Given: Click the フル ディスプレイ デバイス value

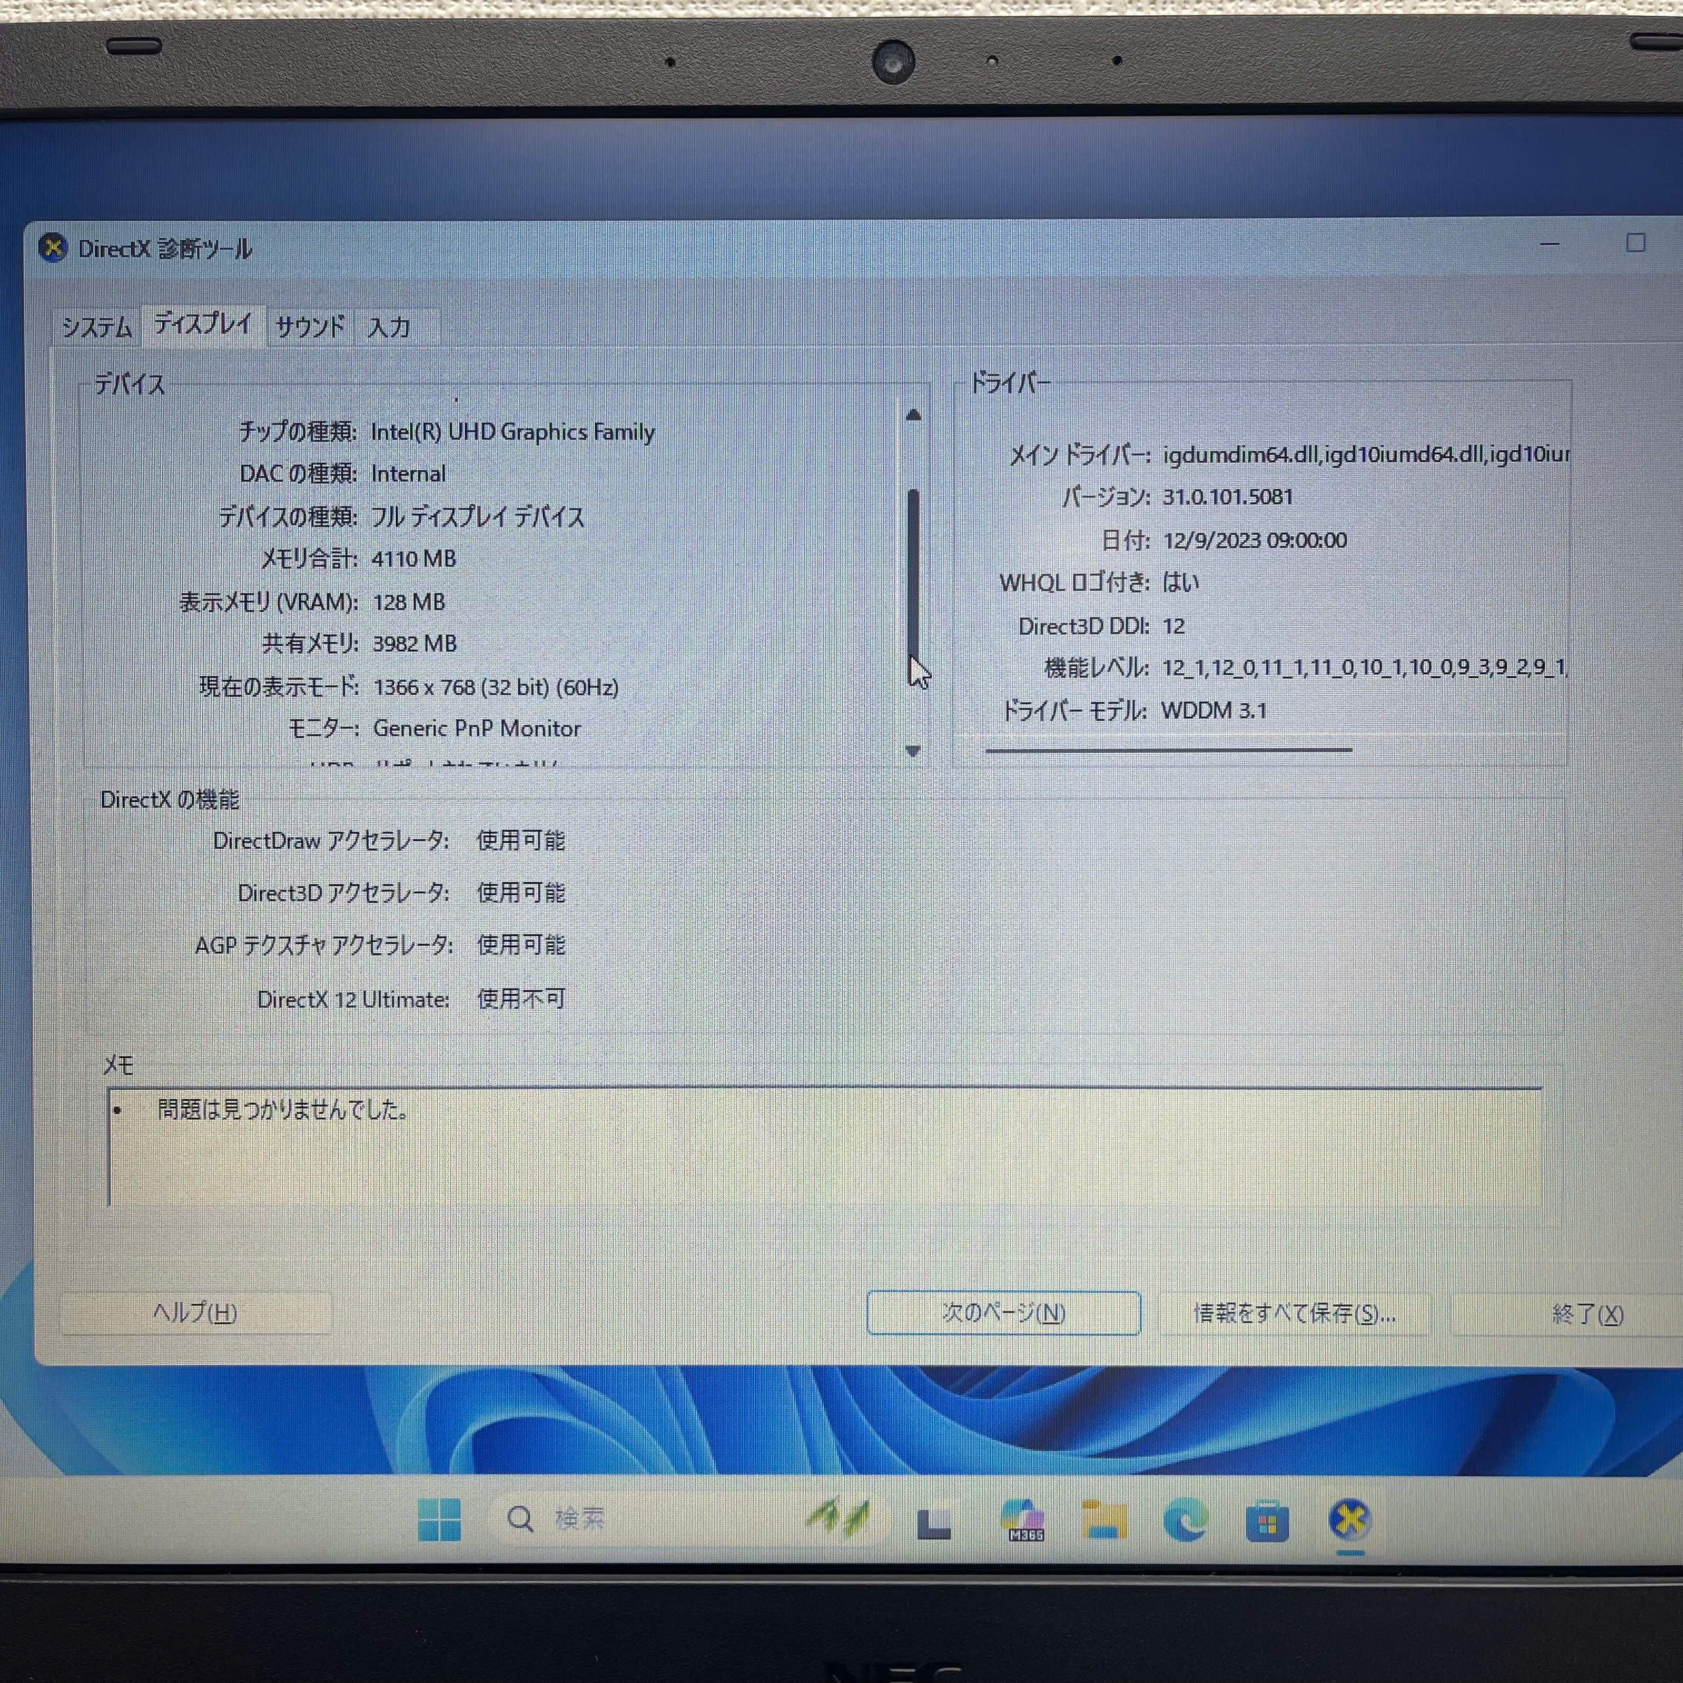Looking at the screenshot, I should [477, 517].
